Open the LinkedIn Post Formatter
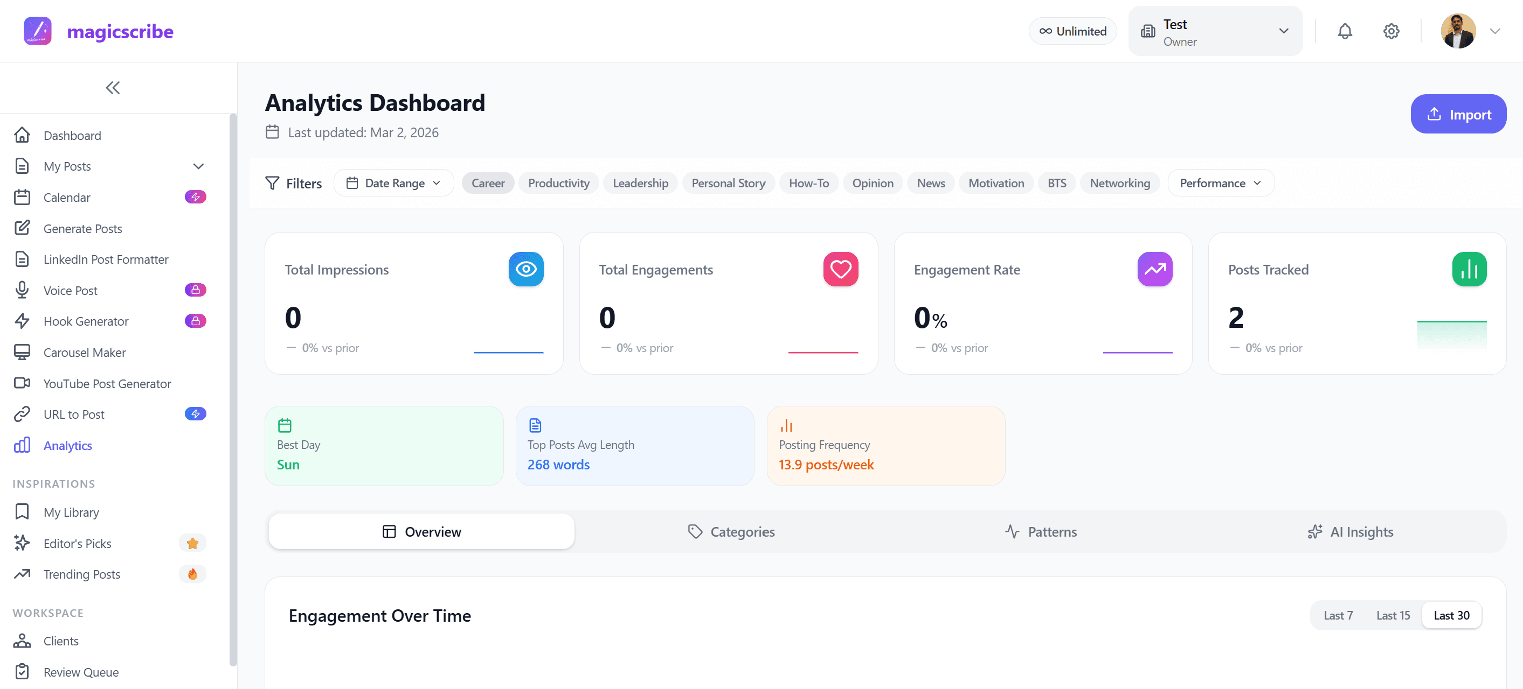 tap(106, 259)
